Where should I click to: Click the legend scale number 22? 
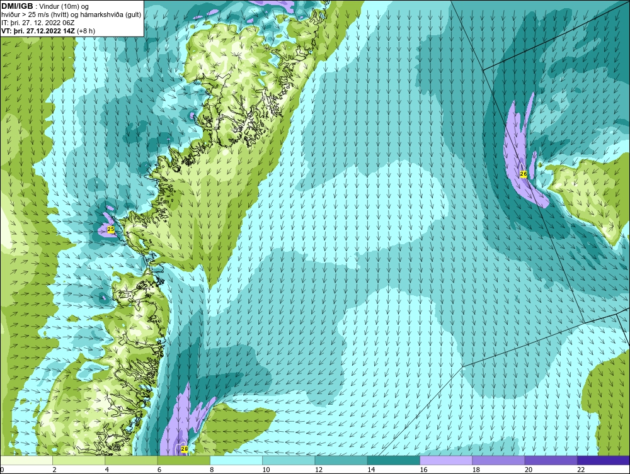pyautogui.click(x=581, y=470)
